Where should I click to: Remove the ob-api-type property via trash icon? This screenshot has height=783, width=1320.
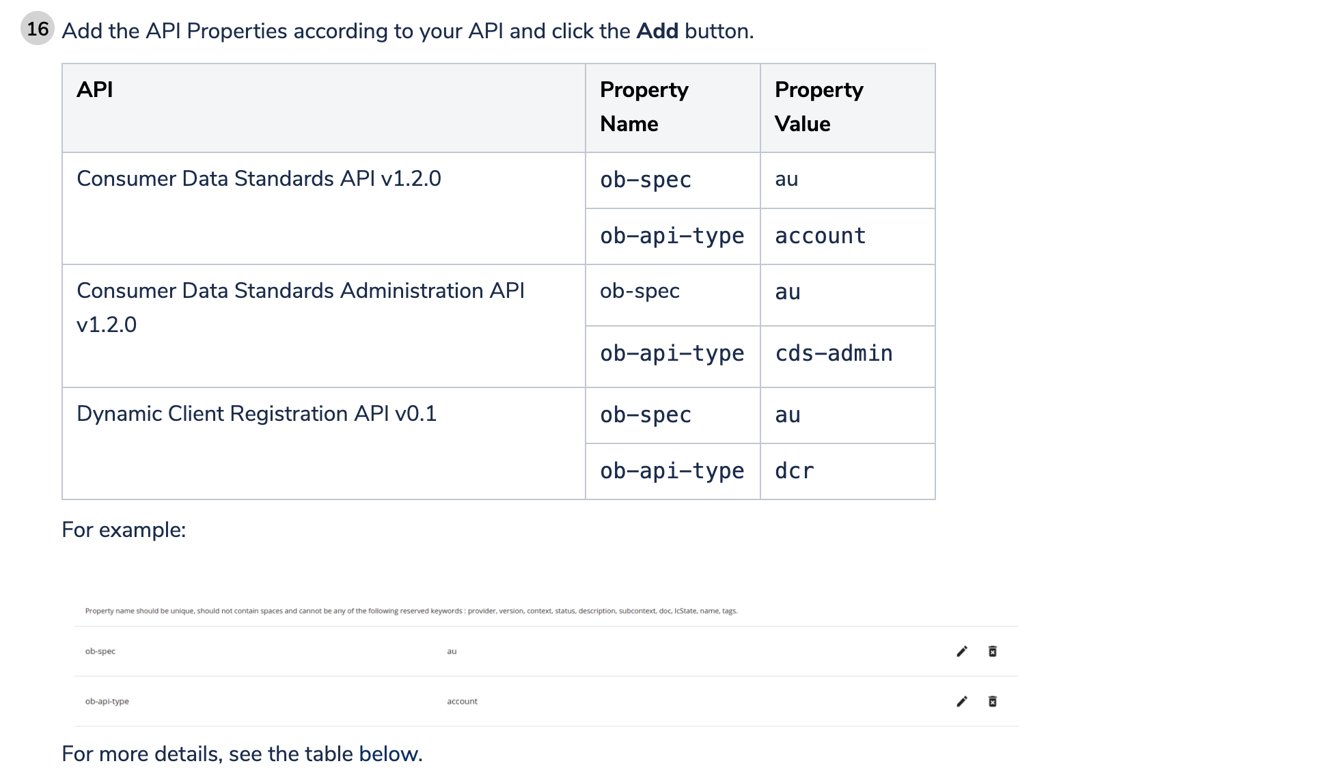[993, 700]
